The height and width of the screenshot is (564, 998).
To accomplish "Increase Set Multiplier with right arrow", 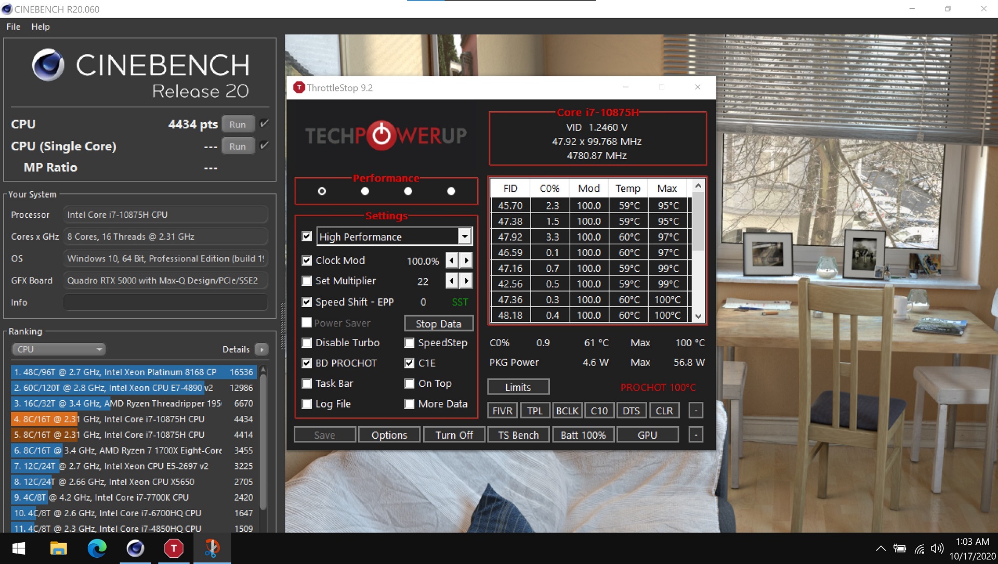I will click(466, 281).
